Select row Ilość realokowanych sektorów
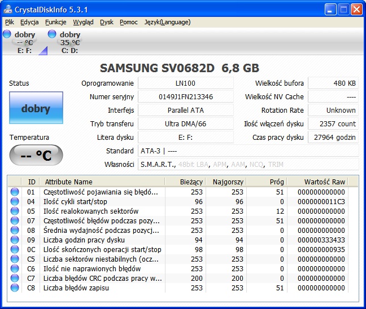The image size is (366, 309). [x=178, y=211]
